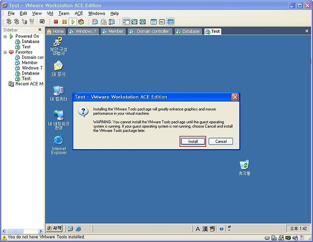Viewport: 313px width, 242px height.
Task: Close the VMware Tools dialog
Action: (235, 97)
